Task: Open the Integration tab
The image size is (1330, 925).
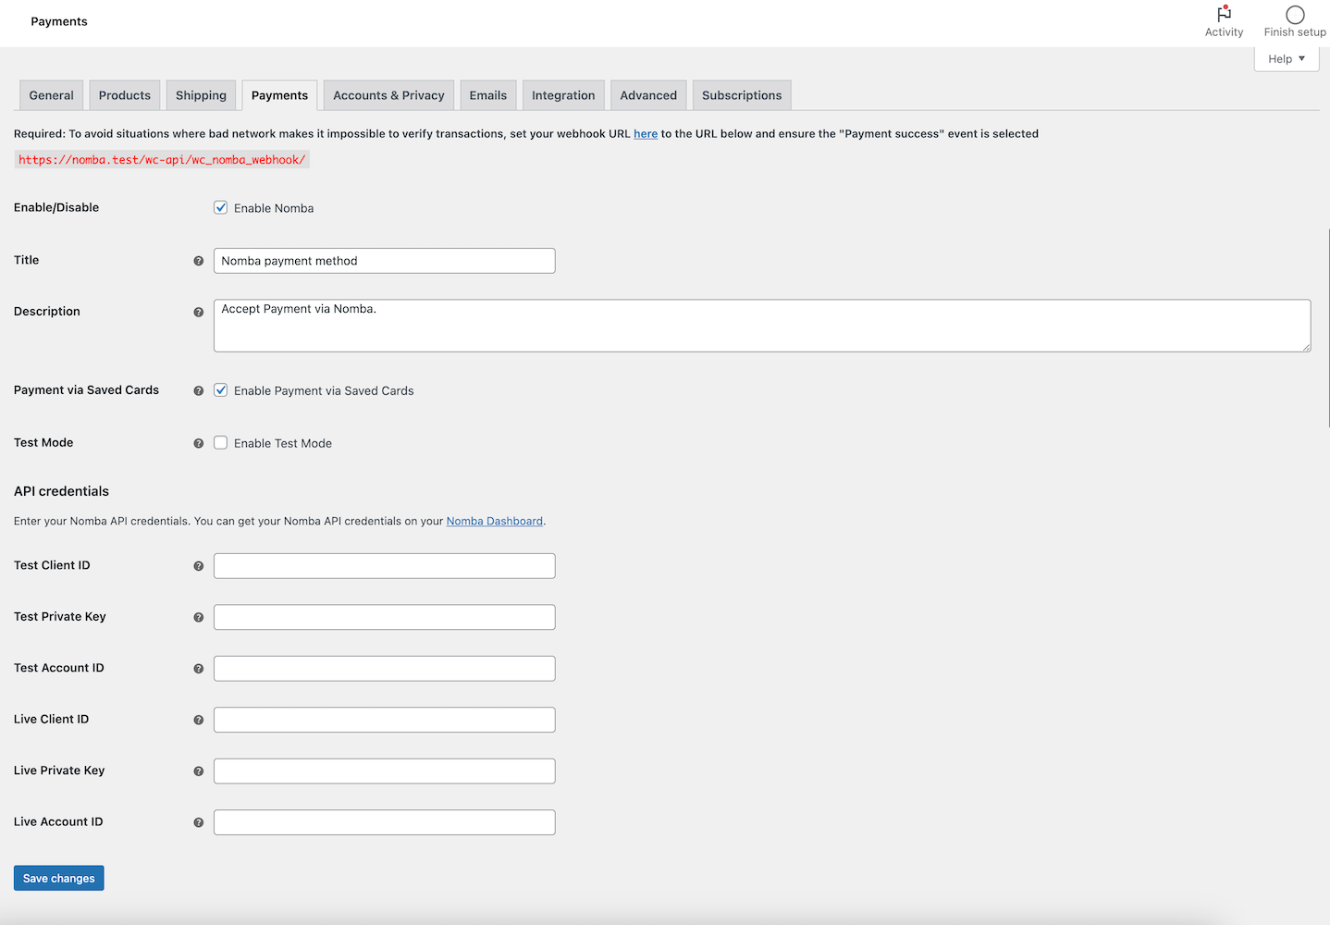Action: tap(563, 95)
